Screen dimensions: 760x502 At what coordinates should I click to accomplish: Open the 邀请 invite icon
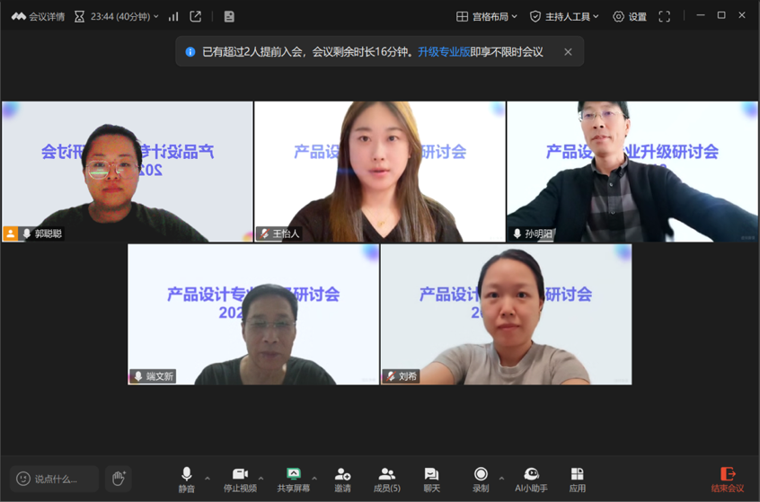click(x=342, y=479)
